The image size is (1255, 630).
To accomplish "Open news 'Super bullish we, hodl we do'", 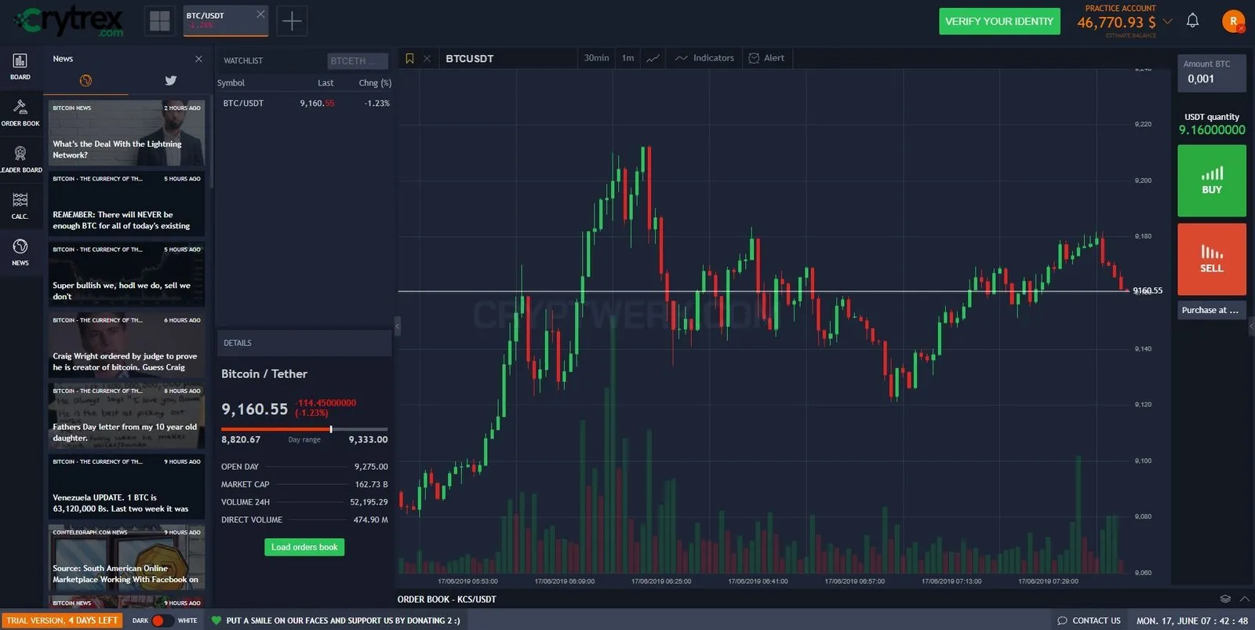I will click(126, 274).
